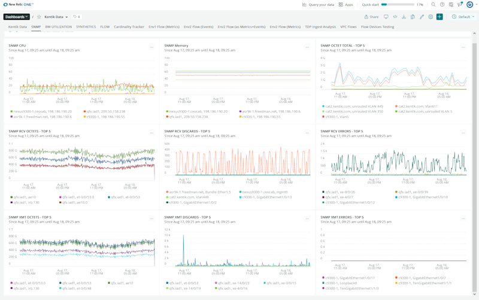Edit dashboard with the pencil icon
The height and width of the screenshot is (300, 479).
(x=422, y=17)
